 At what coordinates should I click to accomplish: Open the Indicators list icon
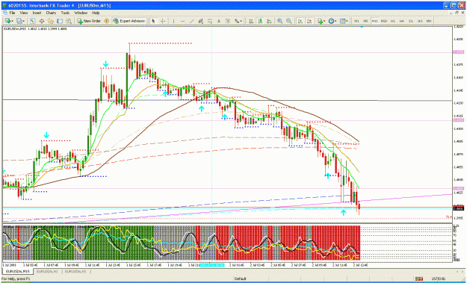click(x=321, y=21)
